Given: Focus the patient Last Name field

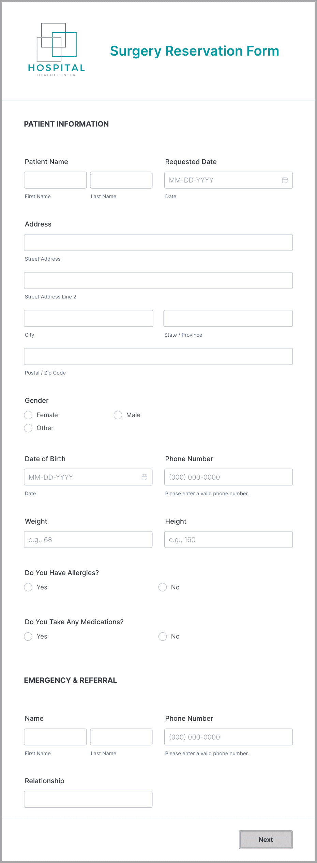Looking at the screenshot, I should 121,180.
